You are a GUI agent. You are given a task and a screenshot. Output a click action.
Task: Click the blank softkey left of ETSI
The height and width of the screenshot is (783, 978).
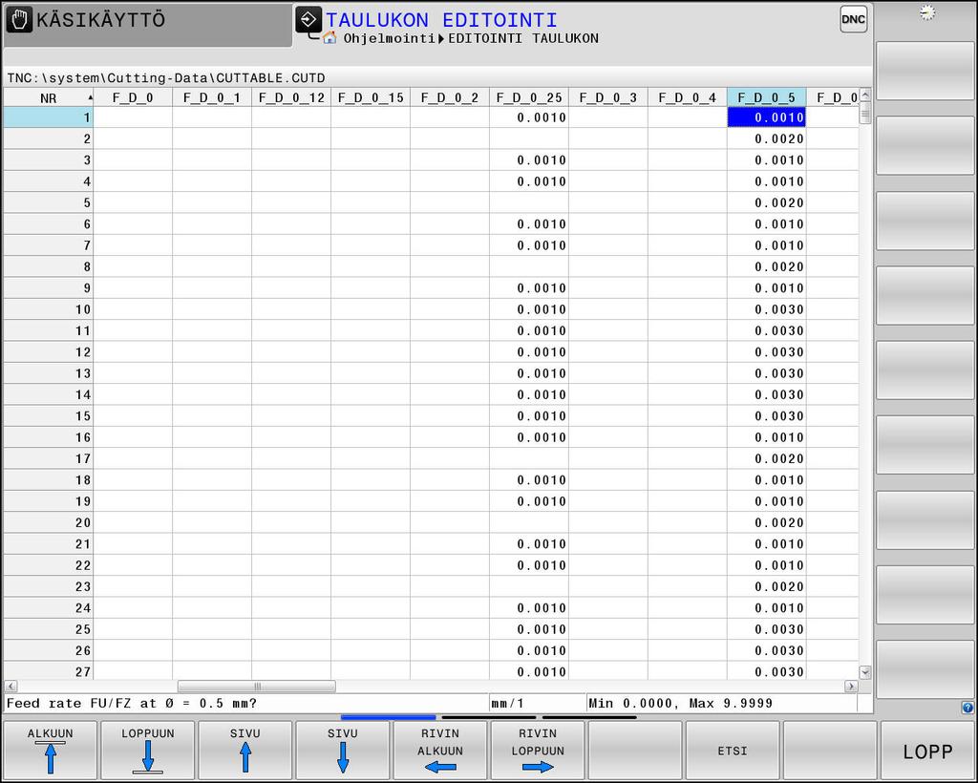point(635,750)
